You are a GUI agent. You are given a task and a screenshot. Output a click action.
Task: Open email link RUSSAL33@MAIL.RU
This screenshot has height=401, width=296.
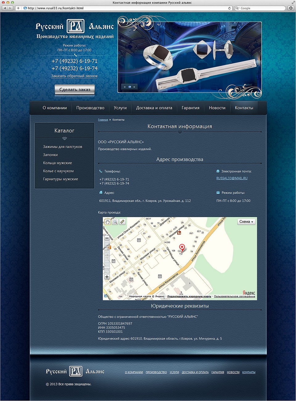point(232,178)
